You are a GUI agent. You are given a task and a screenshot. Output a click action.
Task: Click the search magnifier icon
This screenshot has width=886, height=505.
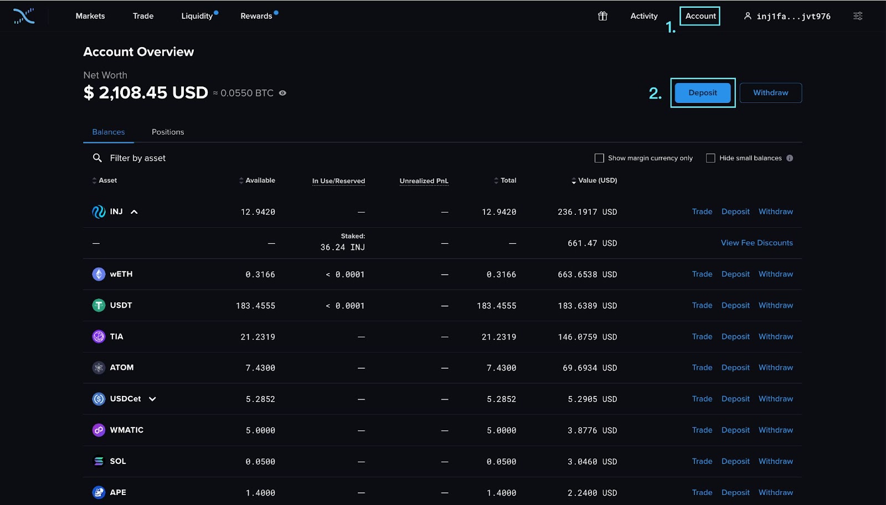point(97,158)
